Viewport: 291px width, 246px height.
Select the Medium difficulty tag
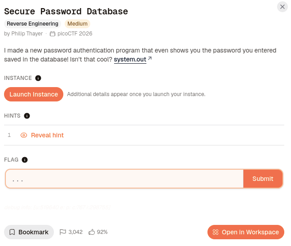77,24
